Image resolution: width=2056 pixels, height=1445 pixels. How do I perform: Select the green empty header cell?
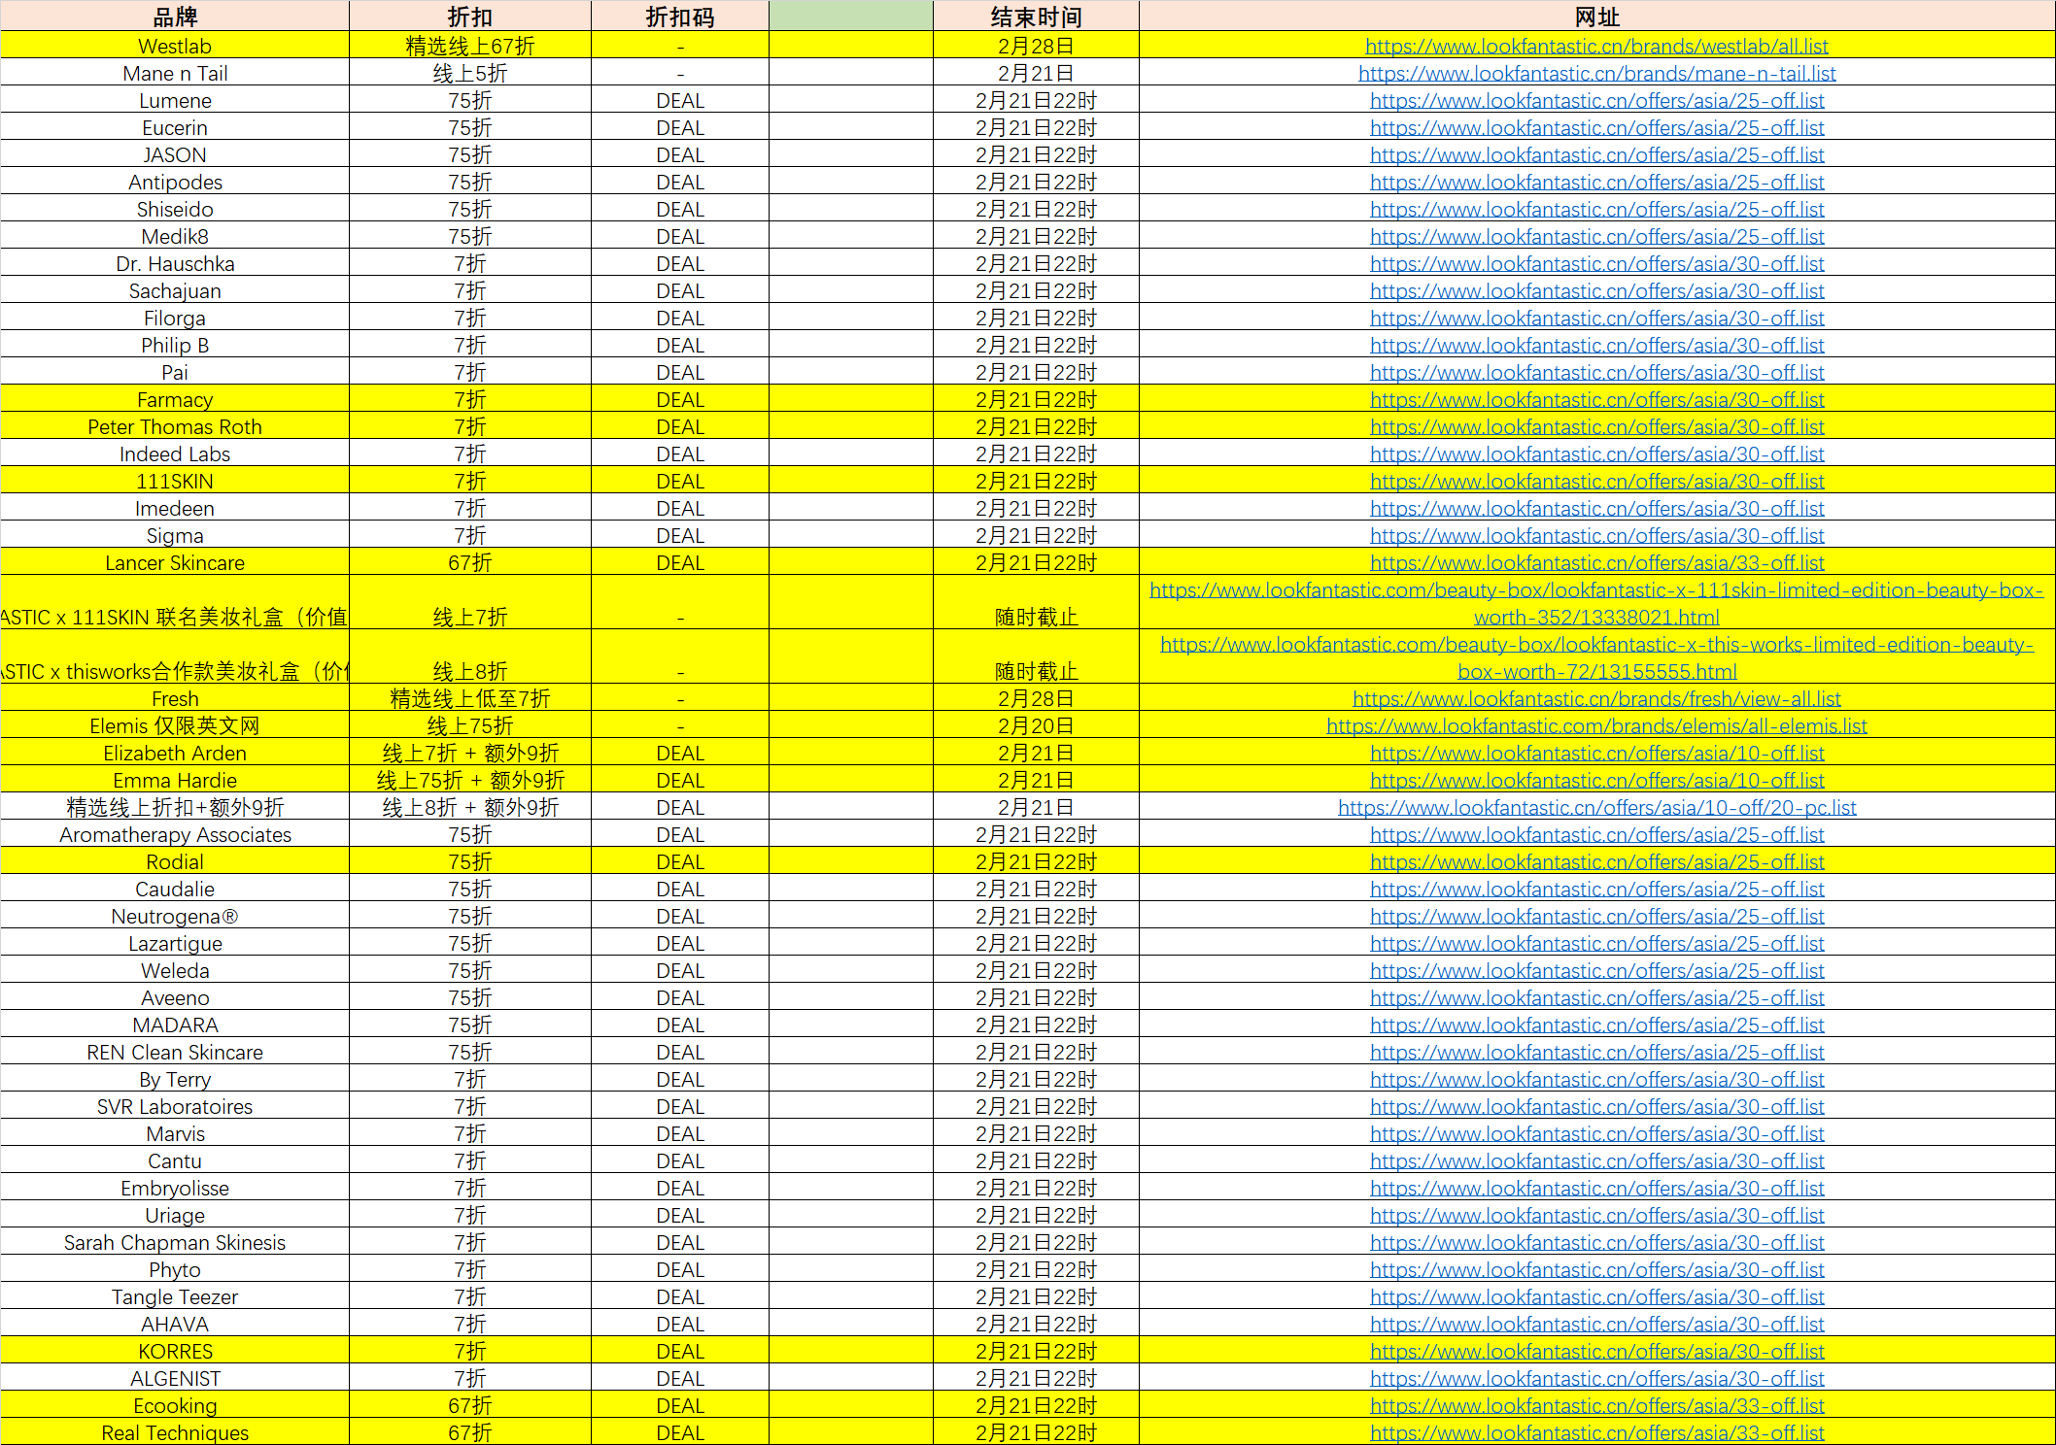point(851,17)
